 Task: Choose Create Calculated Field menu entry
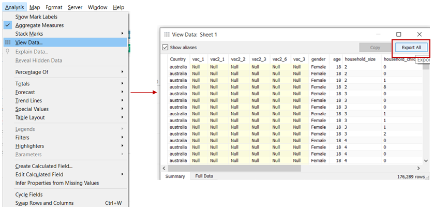click(x=43, y=166)
